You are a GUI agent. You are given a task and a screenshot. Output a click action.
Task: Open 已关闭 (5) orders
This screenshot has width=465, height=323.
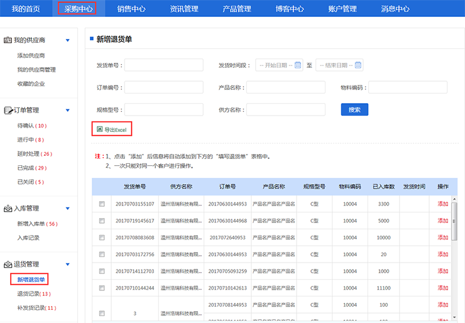click(31, 182)
